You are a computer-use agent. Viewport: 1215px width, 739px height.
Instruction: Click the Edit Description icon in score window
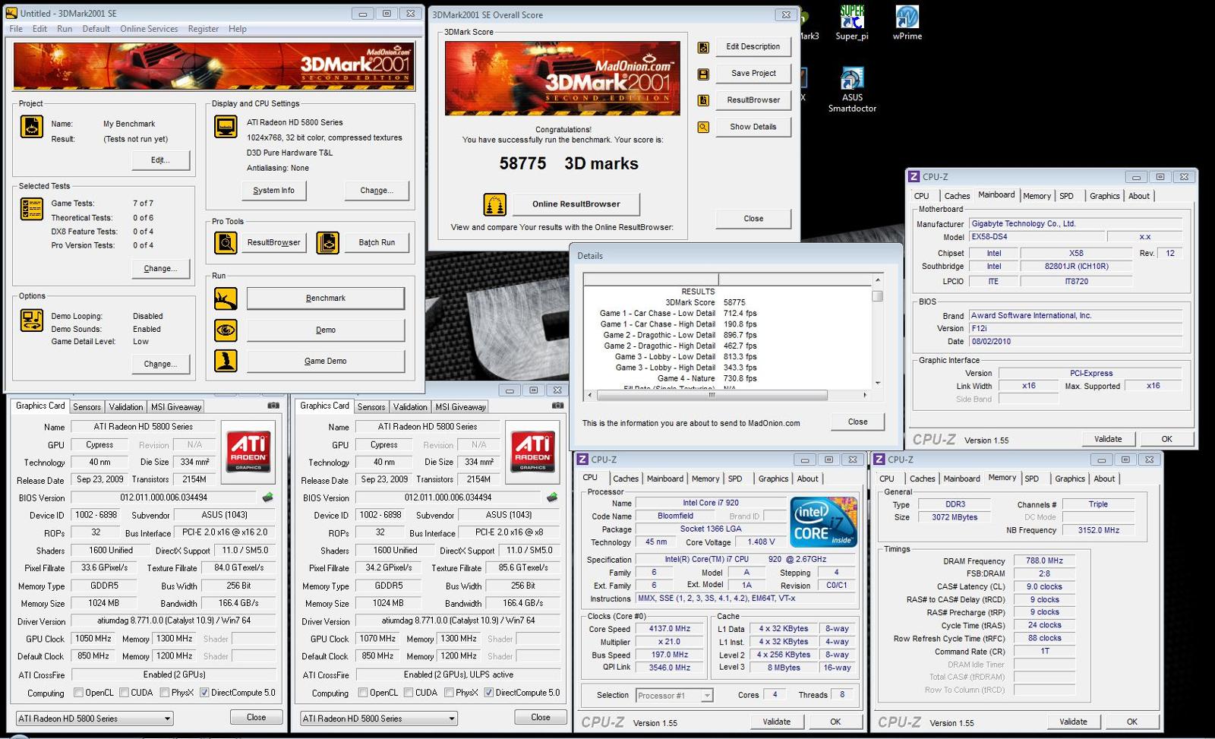coord(703,47)
